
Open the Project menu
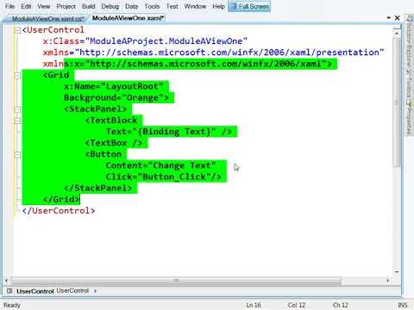click(66, 6)
